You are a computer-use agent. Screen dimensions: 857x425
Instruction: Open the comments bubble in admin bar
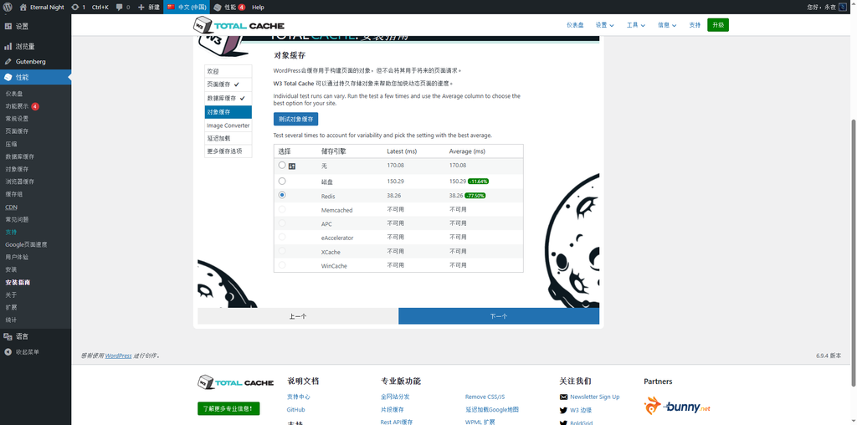click(x=123, y=7)
